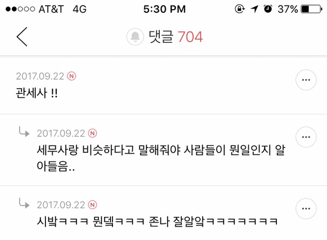Tap the reply arrow icon beside last reply

(x=24, y=203)
